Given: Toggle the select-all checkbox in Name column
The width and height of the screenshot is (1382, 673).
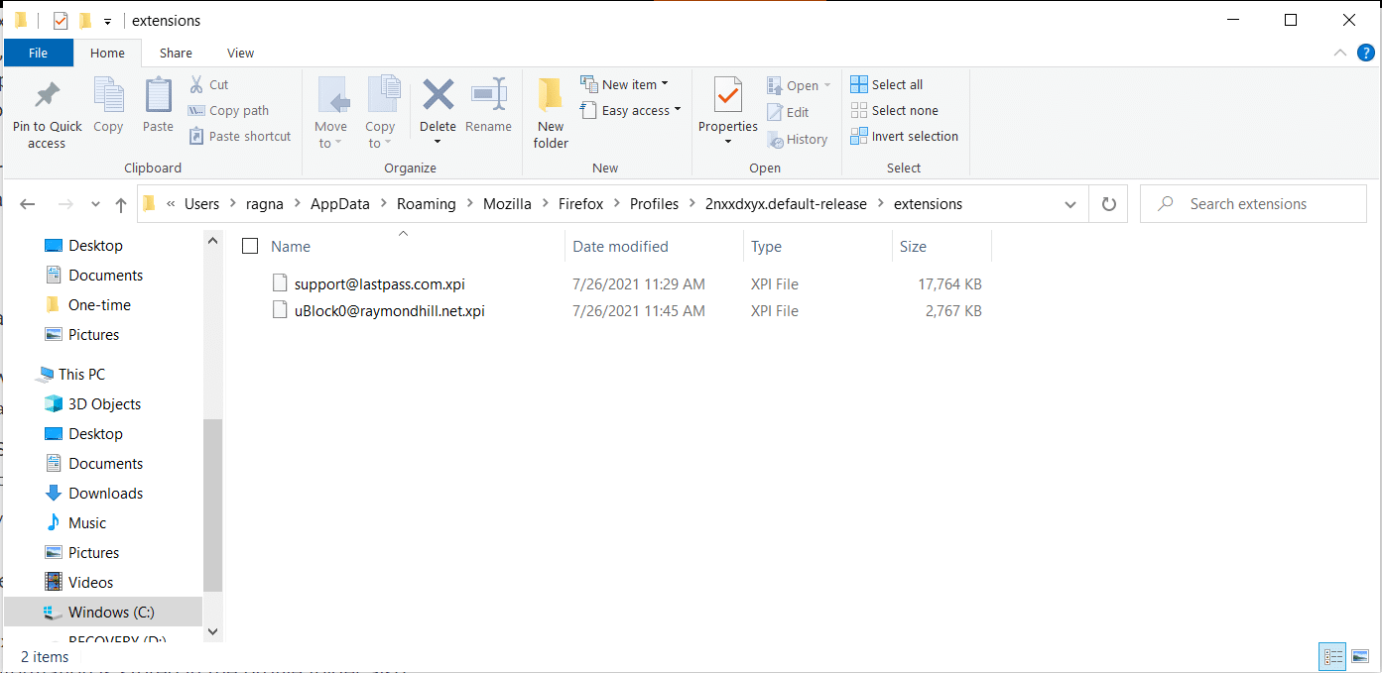Looking at the screenshot, I should click(x=249, y=246).
